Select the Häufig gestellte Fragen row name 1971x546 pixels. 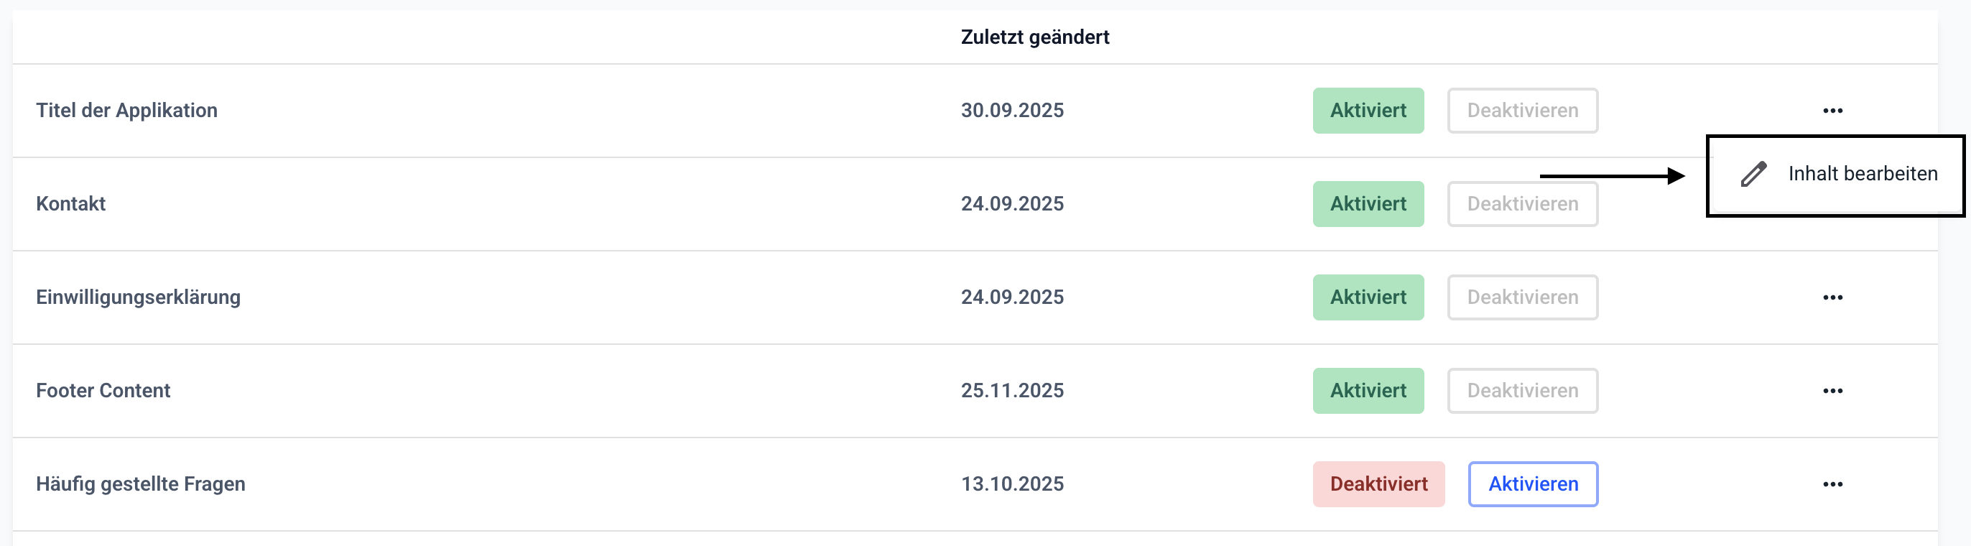click(141, 485)
